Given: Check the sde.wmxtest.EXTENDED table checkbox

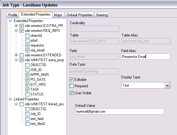Looking at the screenshot, I should pyautogui.click(x=21, y=55).
